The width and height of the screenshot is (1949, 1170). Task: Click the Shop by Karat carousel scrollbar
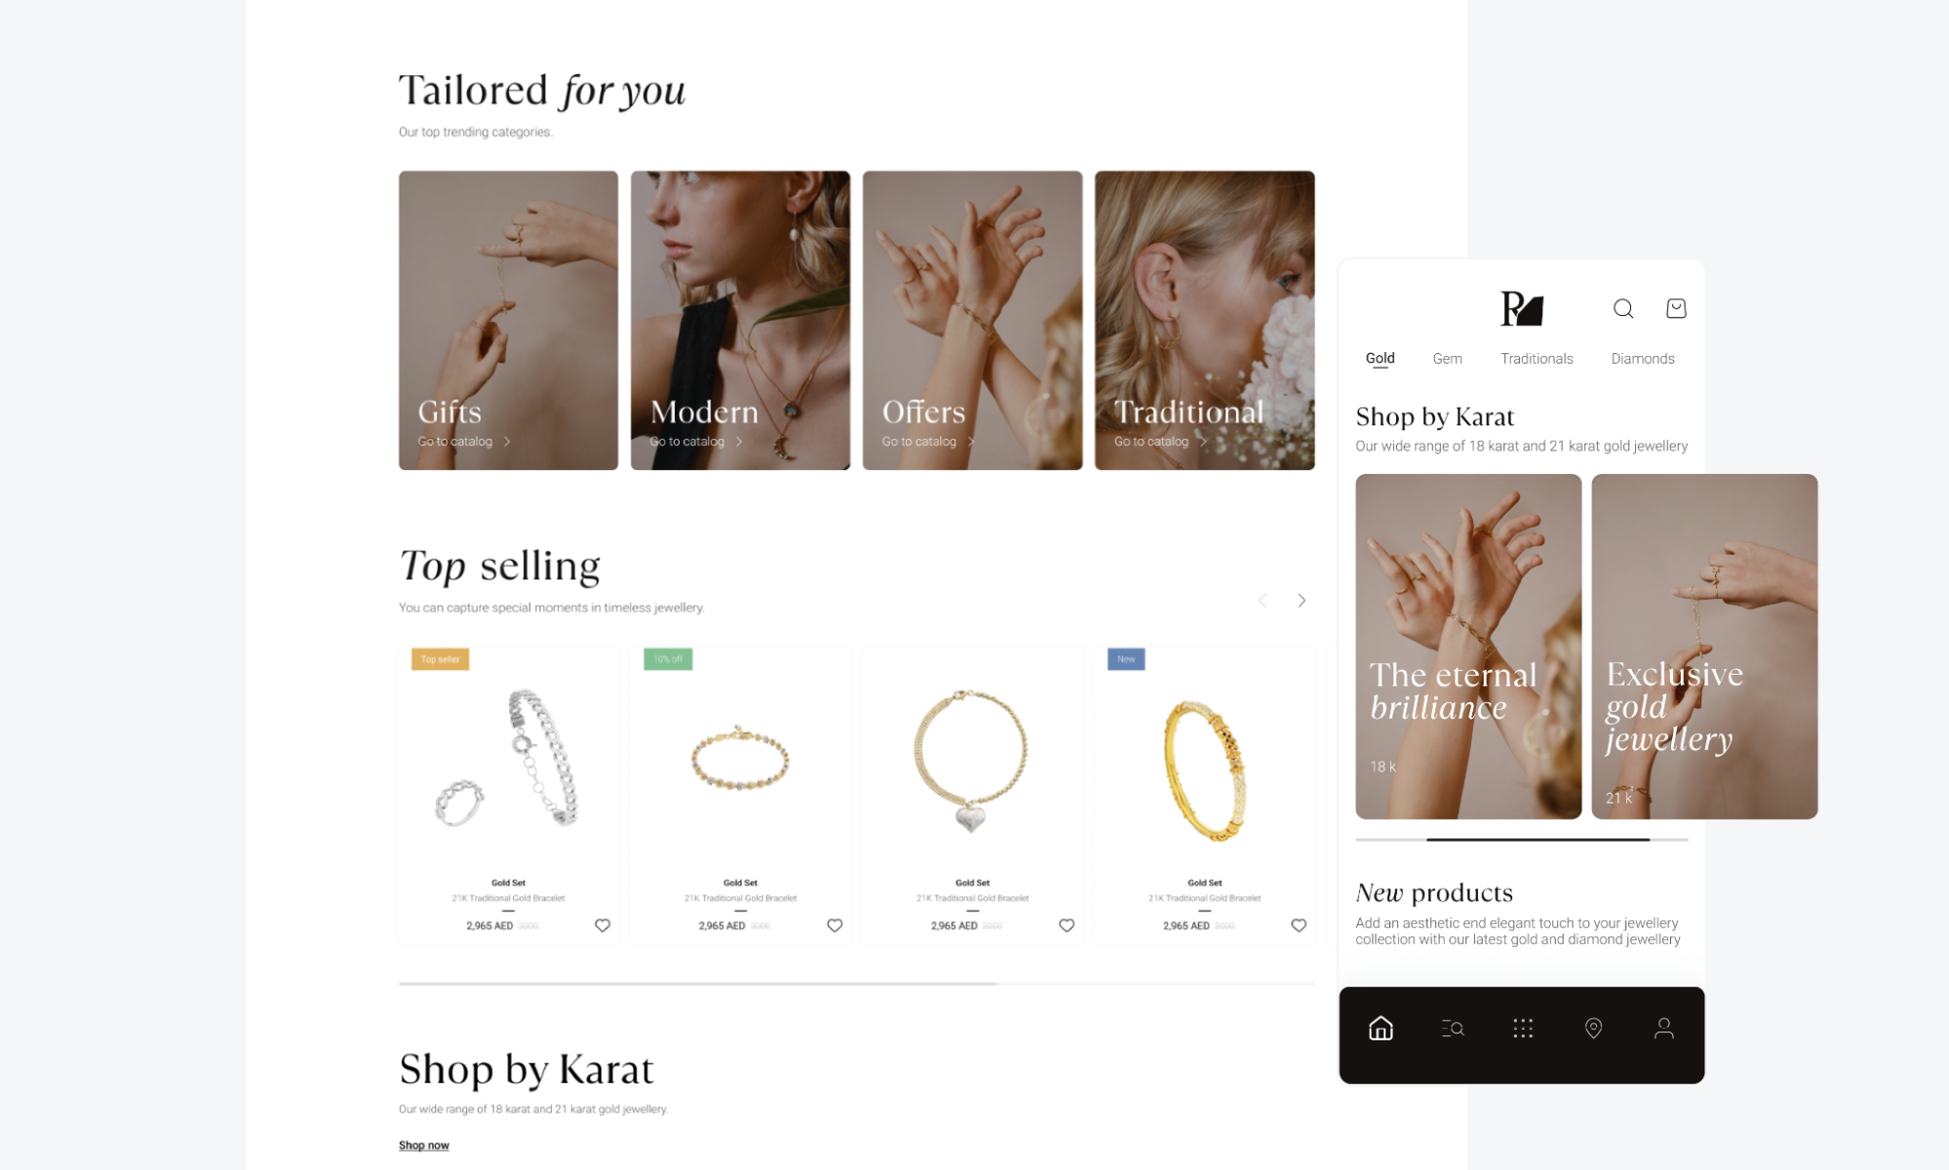(x=1521, y=839)
